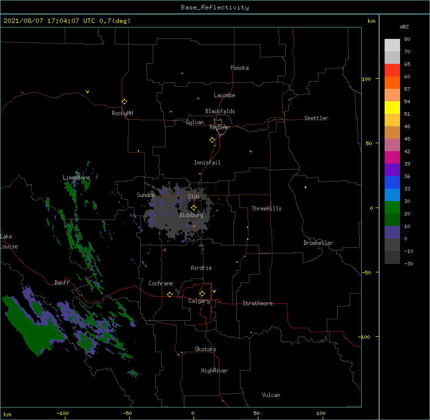This screenshot has width=430, height=420.
Task: Select the Drumheller label
Action: pyautogui.click(x=318, y=243)
